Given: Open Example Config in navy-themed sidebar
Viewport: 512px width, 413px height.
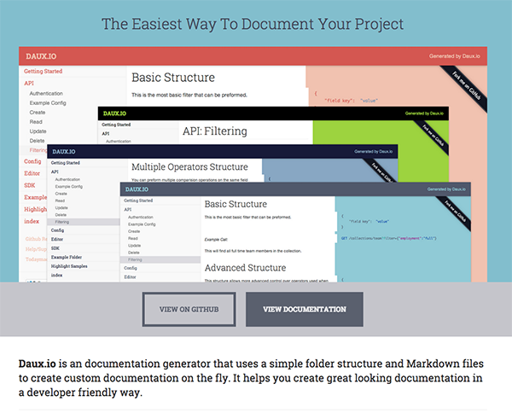Looking at the screenshot, I should [69, 186].
